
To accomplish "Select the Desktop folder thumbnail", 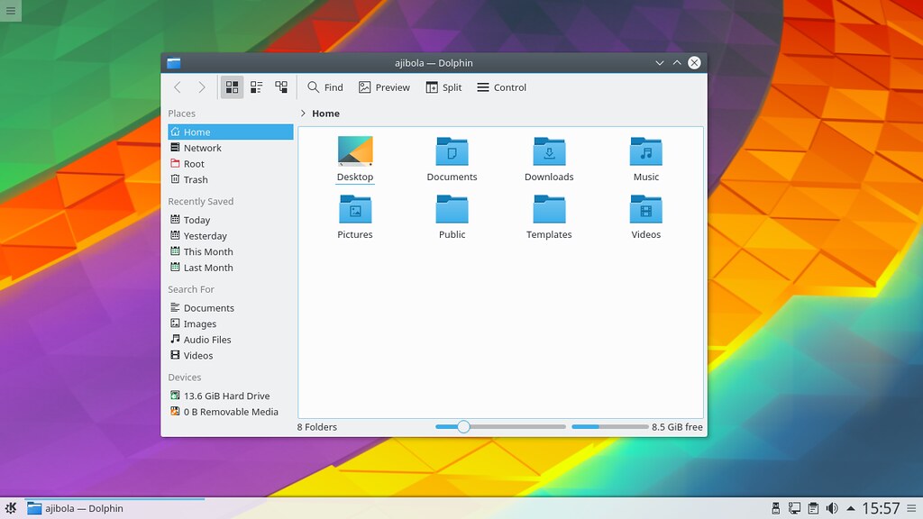I will pos(355,150).
